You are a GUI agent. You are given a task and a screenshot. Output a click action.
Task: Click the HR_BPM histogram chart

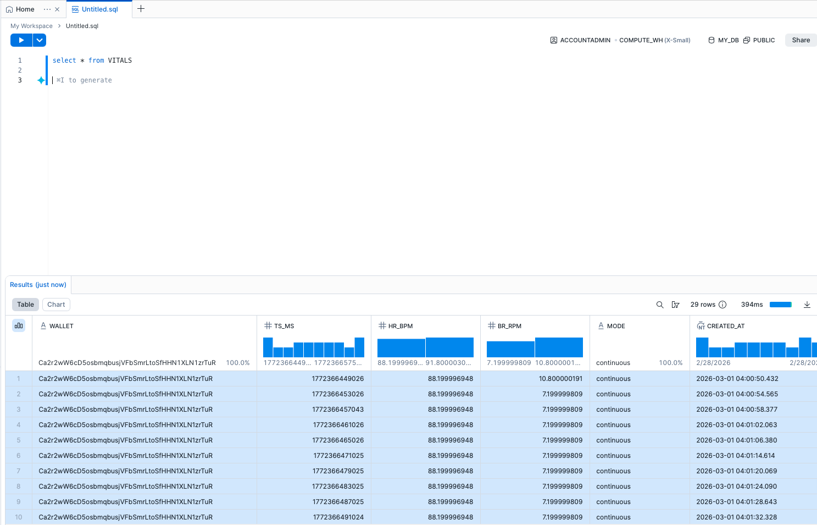(x=425, y=347)
